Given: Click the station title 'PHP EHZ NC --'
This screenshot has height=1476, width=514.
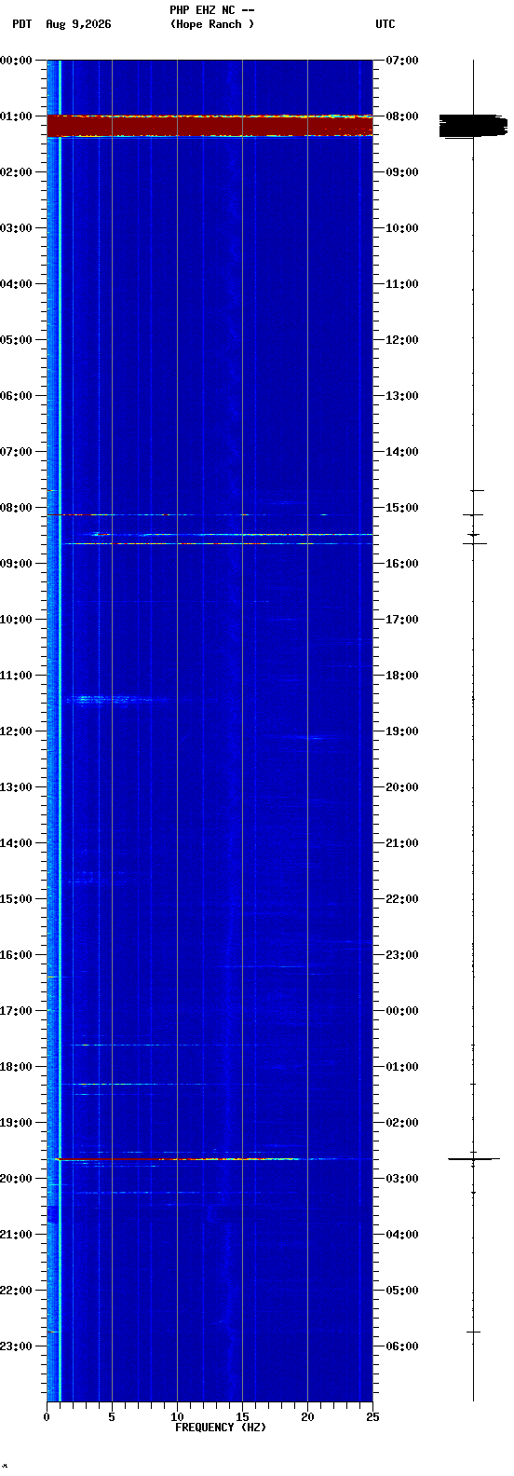Looking at the screenshot, I should click(x=211, y=10).
